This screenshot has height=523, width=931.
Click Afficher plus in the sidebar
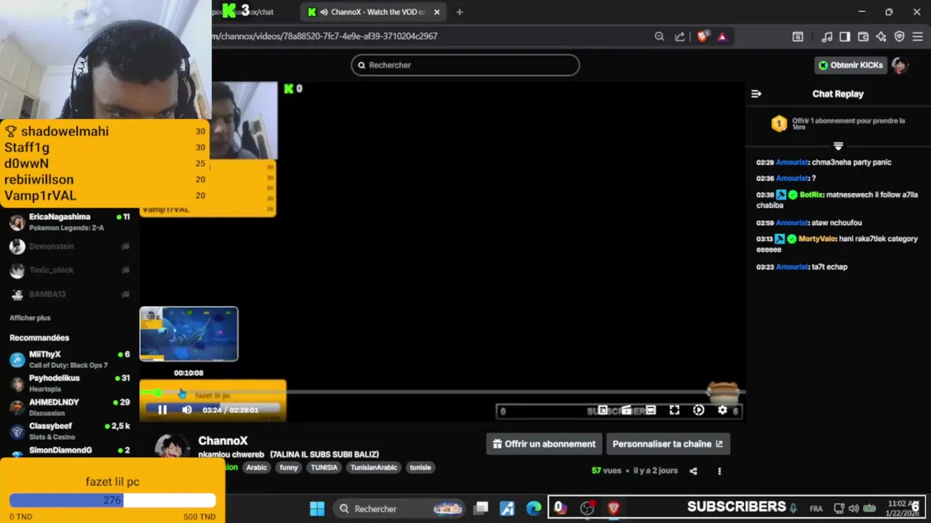pyautogui.click(x=30, y=318)
